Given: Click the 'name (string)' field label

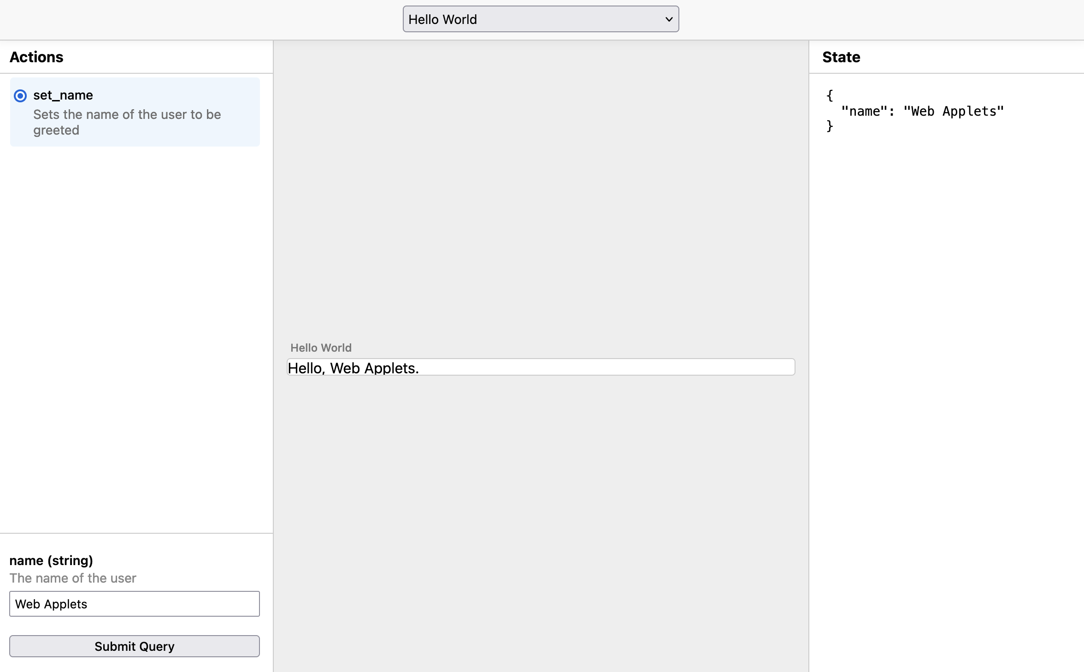Looking at the screenshot, I should coord(51,560).
